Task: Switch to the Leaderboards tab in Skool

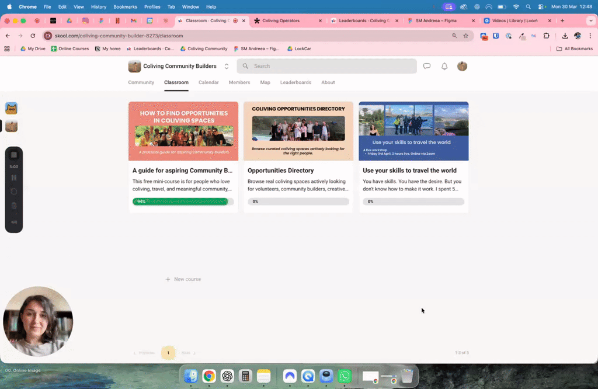Action: [295, 82]
